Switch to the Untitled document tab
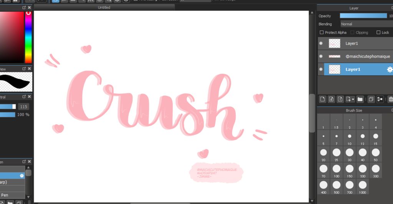The height and width of the screenshot is (204, 393). click(x=104, y=8)
